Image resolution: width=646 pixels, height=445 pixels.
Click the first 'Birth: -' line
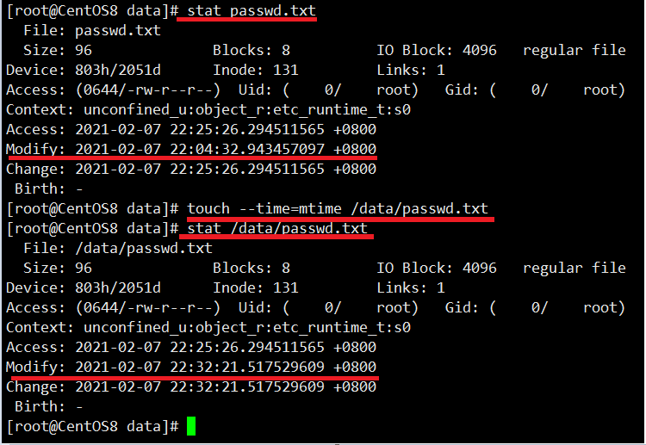tap(48, 189)
